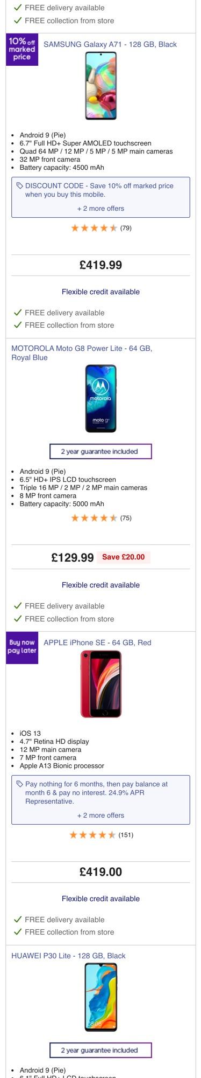201x1078 pixels.
Task: Click Motorola 2 year guarantee included badge
Action: 101,452
